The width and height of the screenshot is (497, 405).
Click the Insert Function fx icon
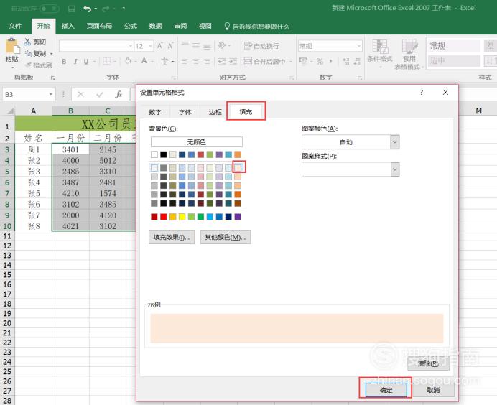click(x=119, y=95)
